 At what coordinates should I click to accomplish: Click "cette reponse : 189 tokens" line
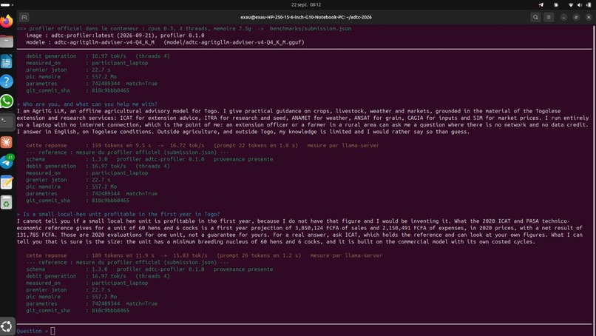(204, 256)
